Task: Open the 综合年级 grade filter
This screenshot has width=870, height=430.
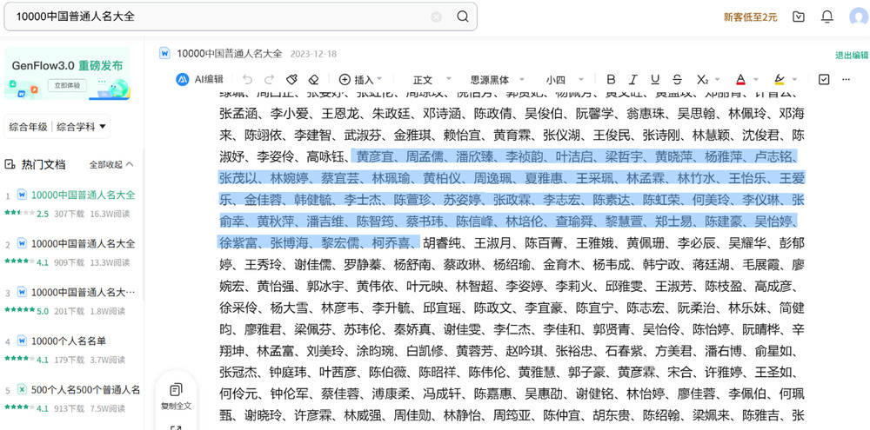Action: (29, 127)
